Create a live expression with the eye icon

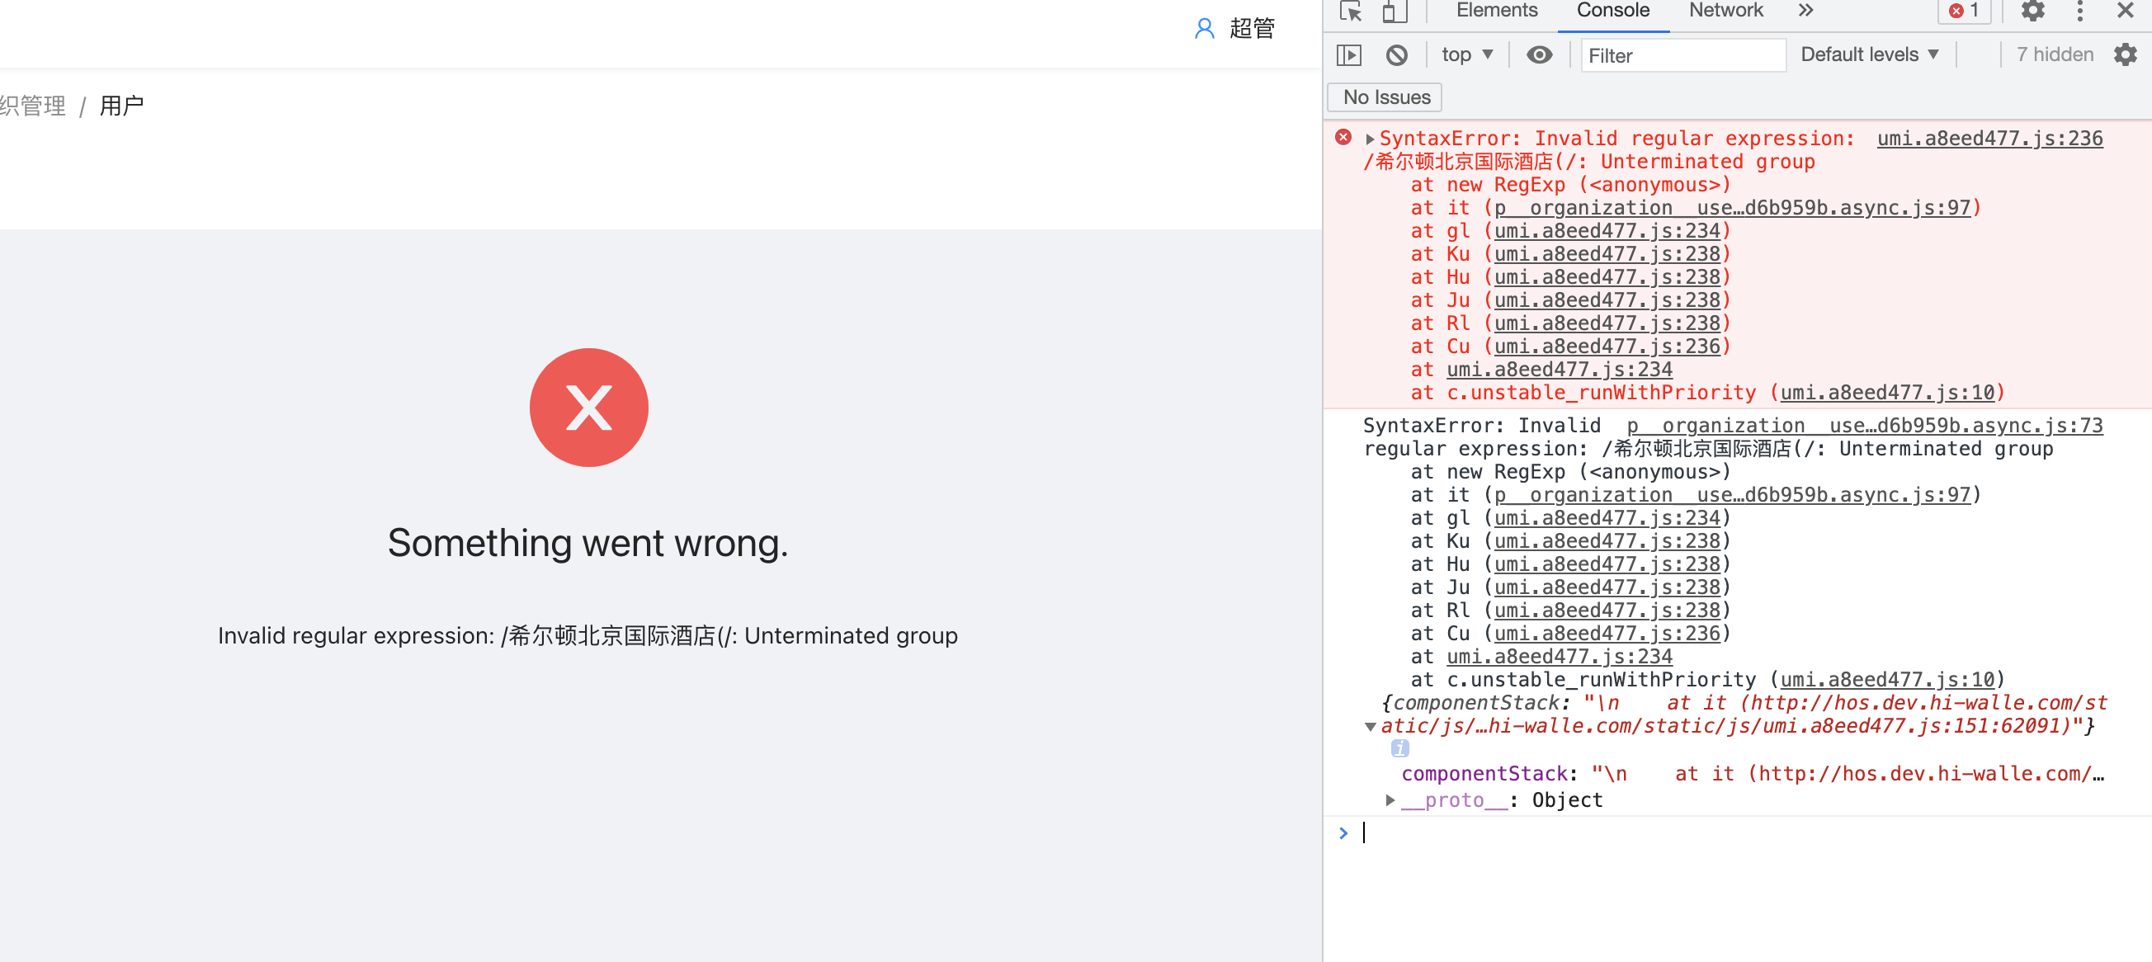pos(1539,54)
